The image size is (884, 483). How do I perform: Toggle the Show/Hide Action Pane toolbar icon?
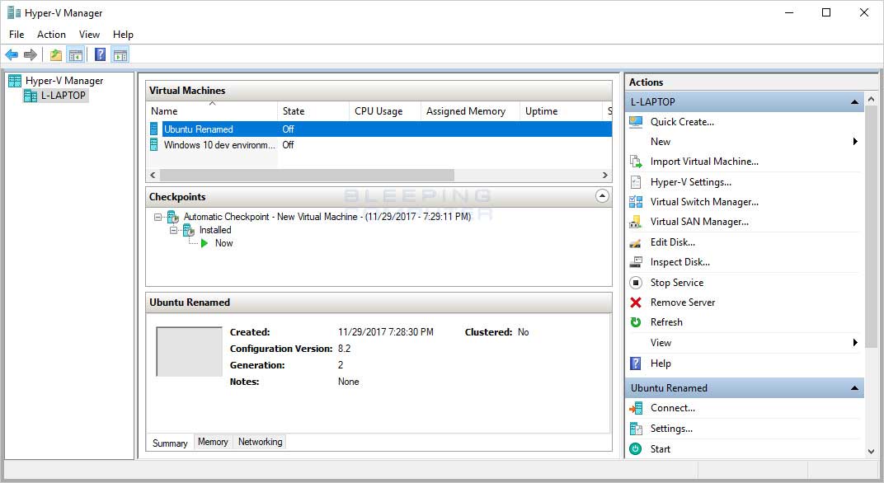pyautogui.click(x=120, y=54)
